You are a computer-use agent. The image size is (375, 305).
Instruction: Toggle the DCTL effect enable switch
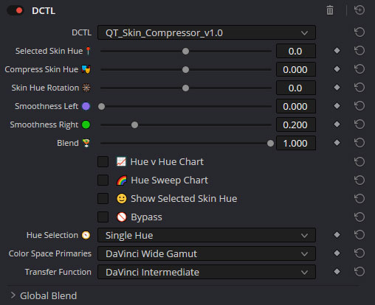(16, 10)
